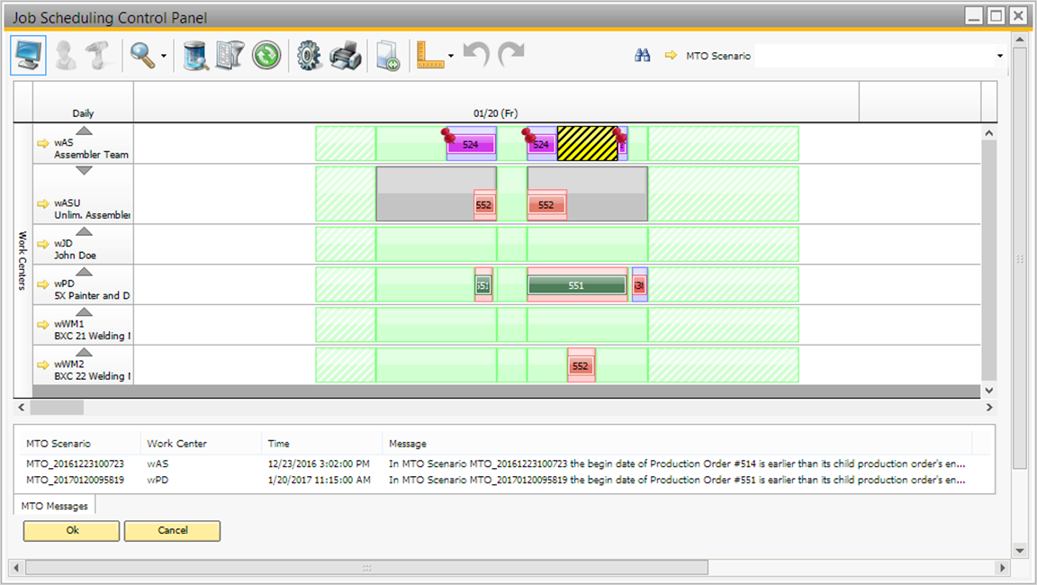The width and height of the screenshot is (1037, 585).
Task: Open the ruler scale dropdown arrow
Action: point(451,57)
